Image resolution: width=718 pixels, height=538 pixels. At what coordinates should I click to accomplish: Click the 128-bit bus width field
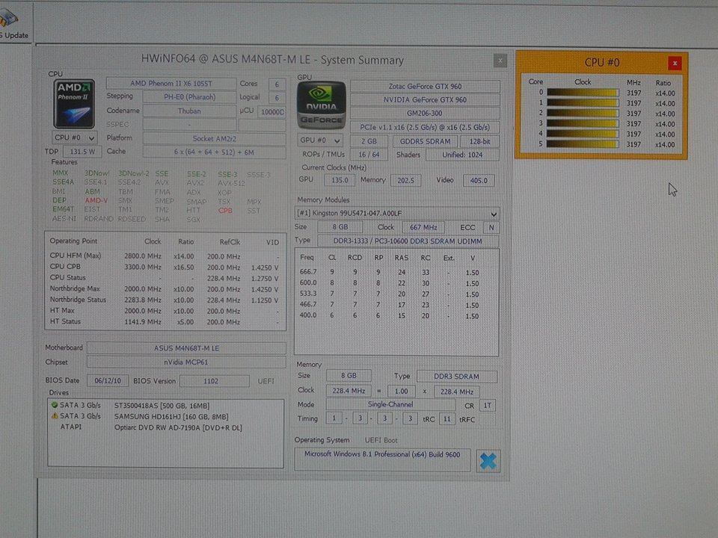[x=480, y=141]
